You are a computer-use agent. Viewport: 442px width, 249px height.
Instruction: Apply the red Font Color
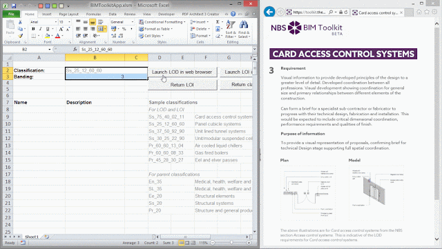tap(57, 36)
